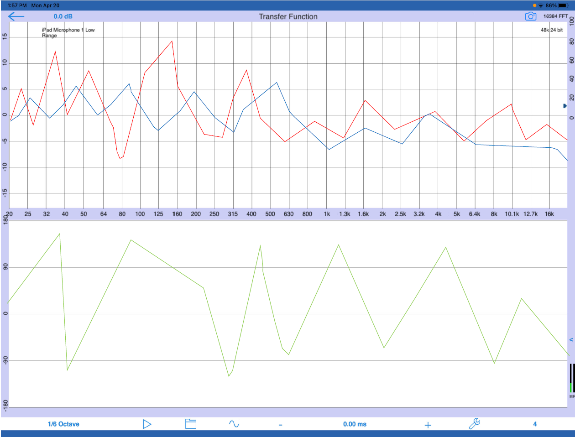Increase delay with the plus button
Screen dimensions: 575x437
click(x=428, y=425)
